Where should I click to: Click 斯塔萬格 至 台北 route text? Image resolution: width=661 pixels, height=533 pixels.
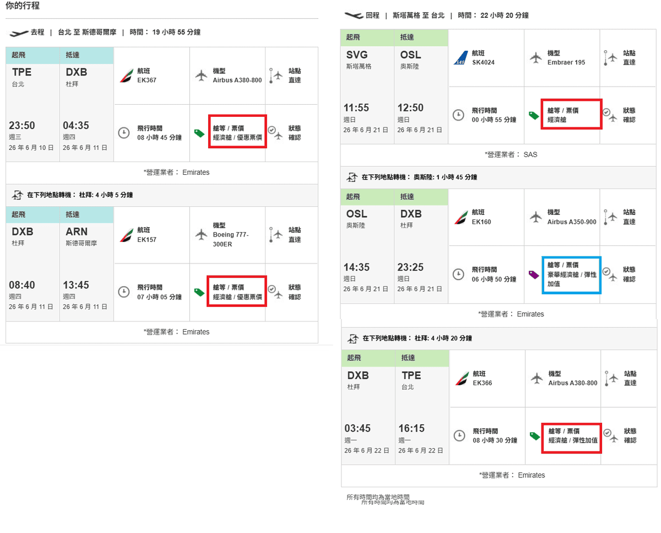click(x=419, y=15)
